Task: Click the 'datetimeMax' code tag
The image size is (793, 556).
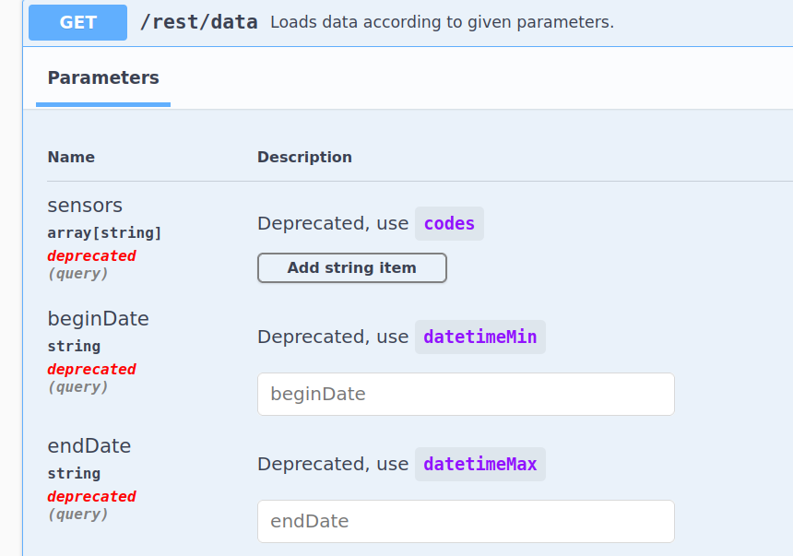Action: pyautogui.click(x=479, y=464)
